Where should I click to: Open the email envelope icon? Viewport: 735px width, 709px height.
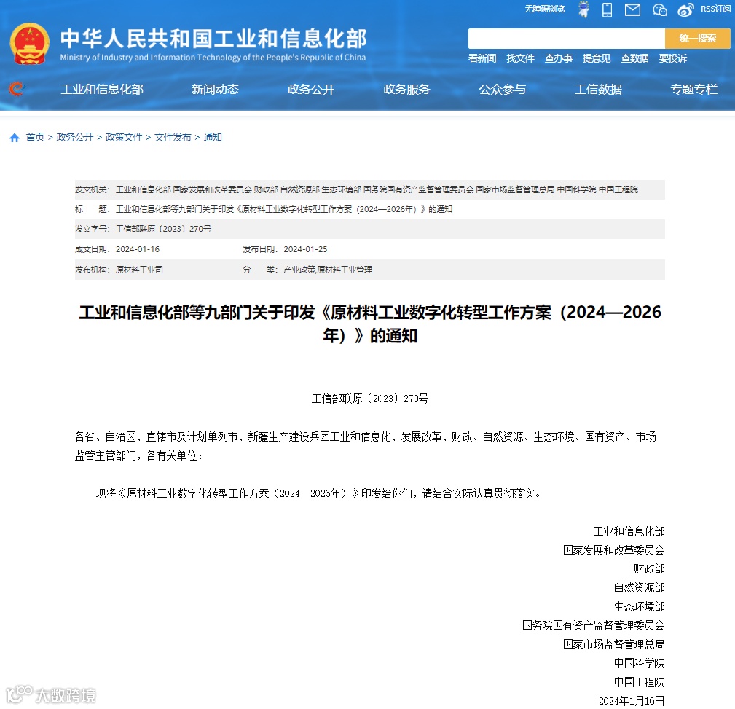click(632, 9)
